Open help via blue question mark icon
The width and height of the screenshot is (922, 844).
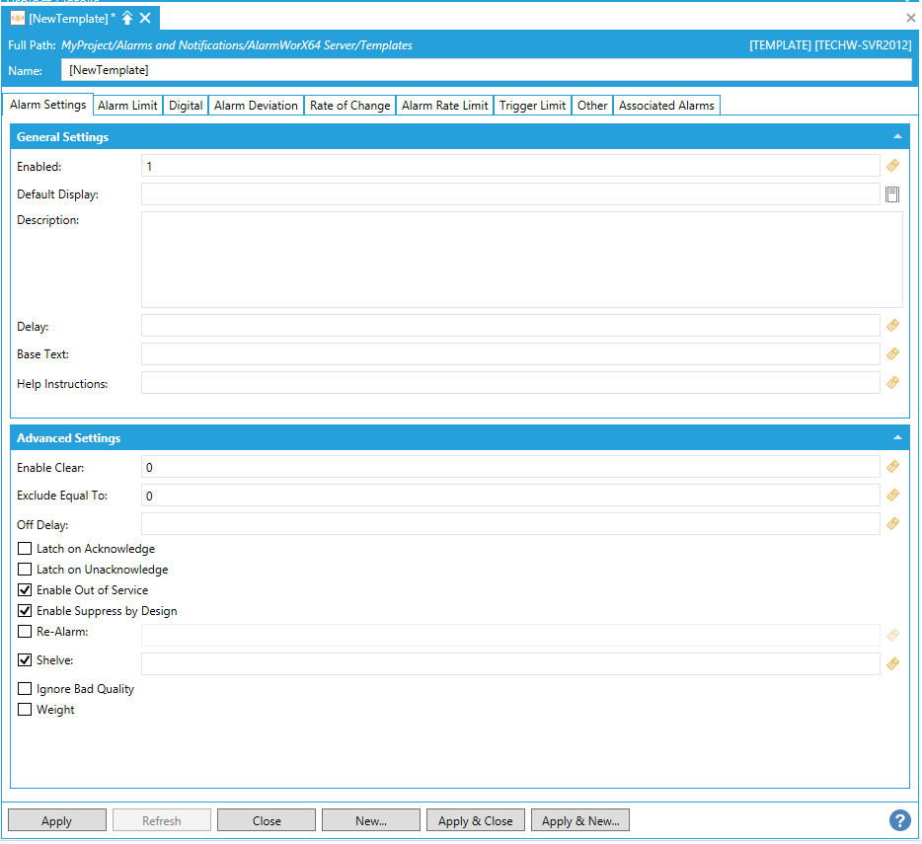pos(899,820)
